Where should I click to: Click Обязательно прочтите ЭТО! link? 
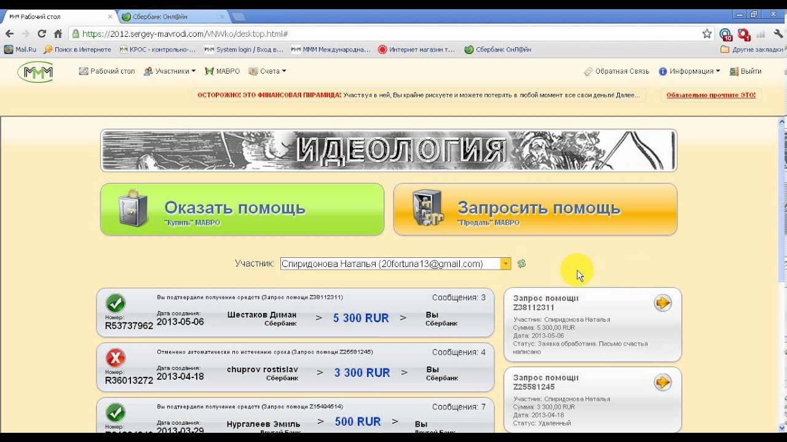(x=711, y=95)
